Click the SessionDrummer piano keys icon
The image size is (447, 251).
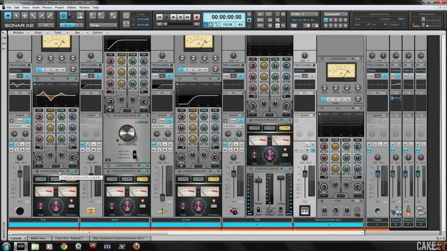(305, 211)
